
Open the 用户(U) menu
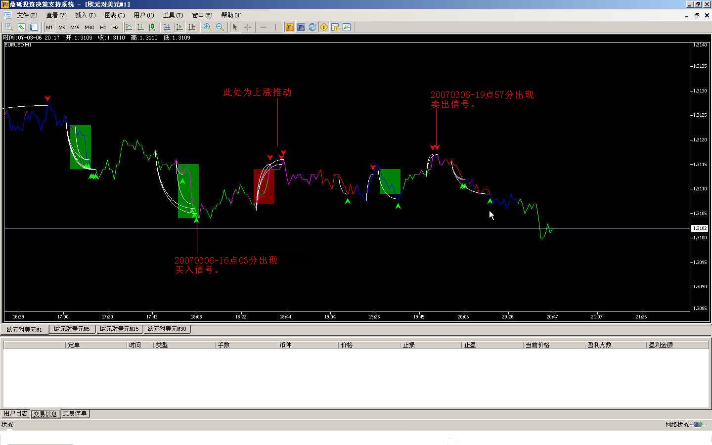pyautogui.click(x=144, y=15)
